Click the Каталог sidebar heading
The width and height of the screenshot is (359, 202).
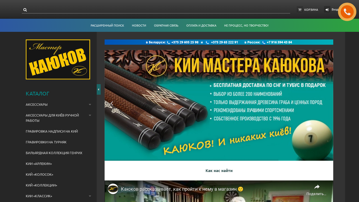pyautogui.click(x=38, y=94)
